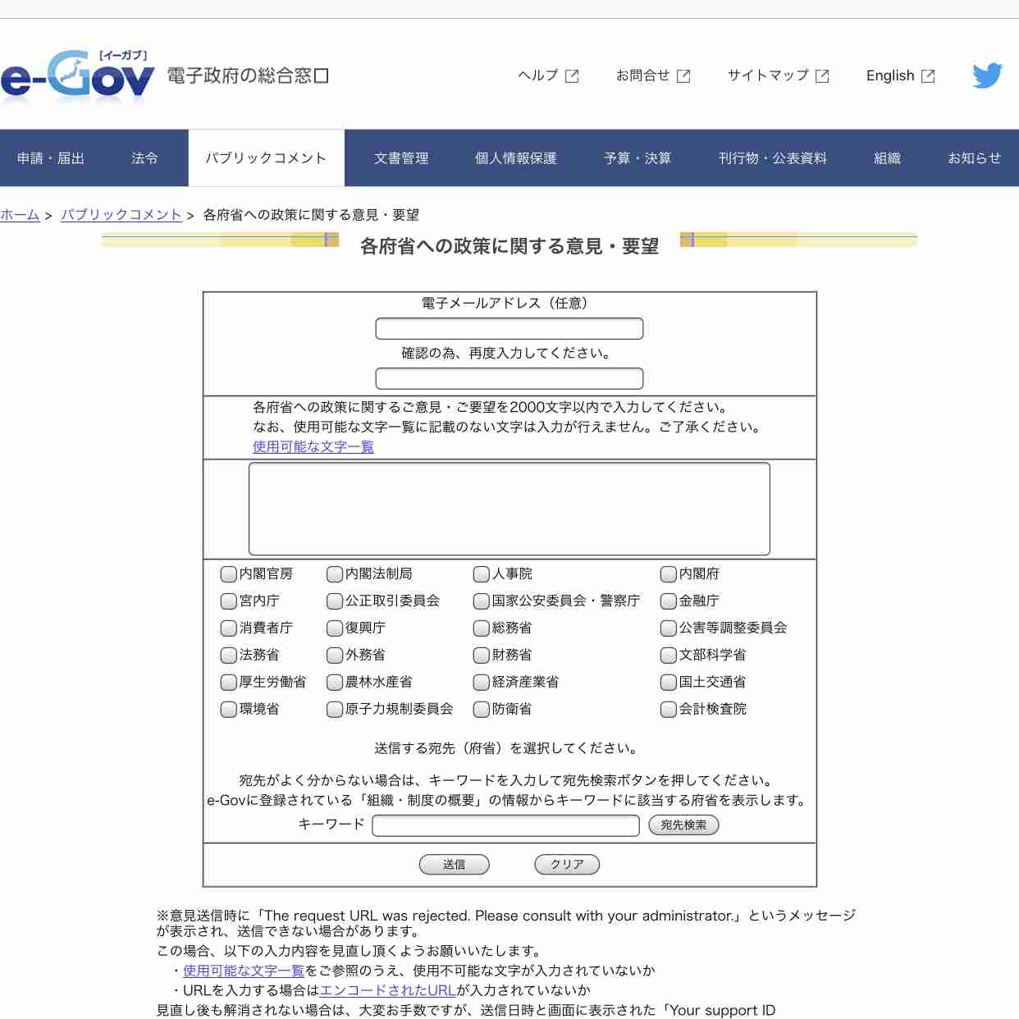The width and height of the screenshot is (1019, 1019).
Task: Check the 外務省 checkbox
Action: point(335,656)
